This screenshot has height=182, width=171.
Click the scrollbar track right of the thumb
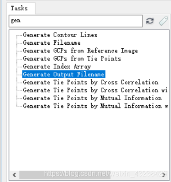[x=135, y=175]
